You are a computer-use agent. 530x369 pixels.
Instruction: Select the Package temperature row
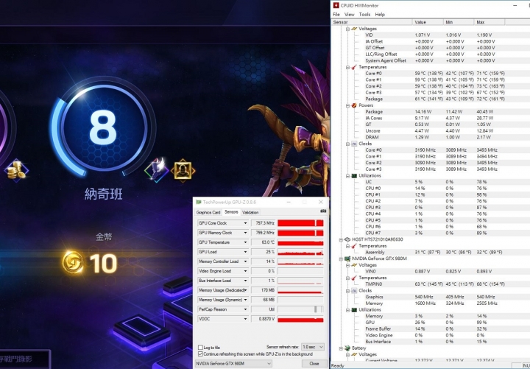tap(431, 99)
